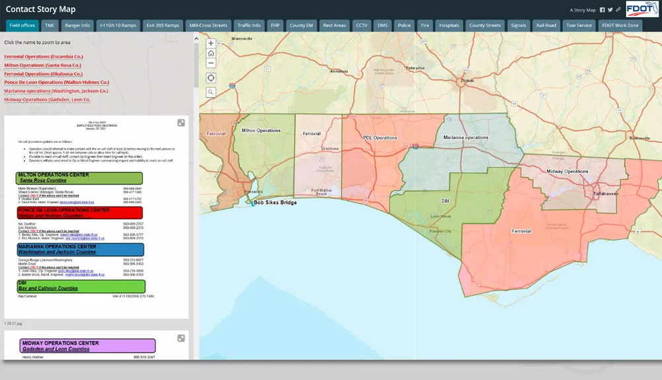Image resolution: width=662 pixels, height=380 pixels.
Task: Open the CCTV tab
Action: click(361, 25)
